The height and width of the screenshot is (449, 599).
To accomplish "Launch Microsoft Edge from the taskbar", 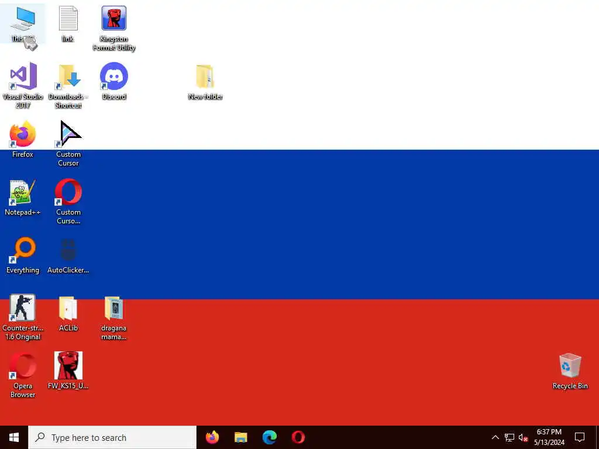I will [x=269, y=437].
